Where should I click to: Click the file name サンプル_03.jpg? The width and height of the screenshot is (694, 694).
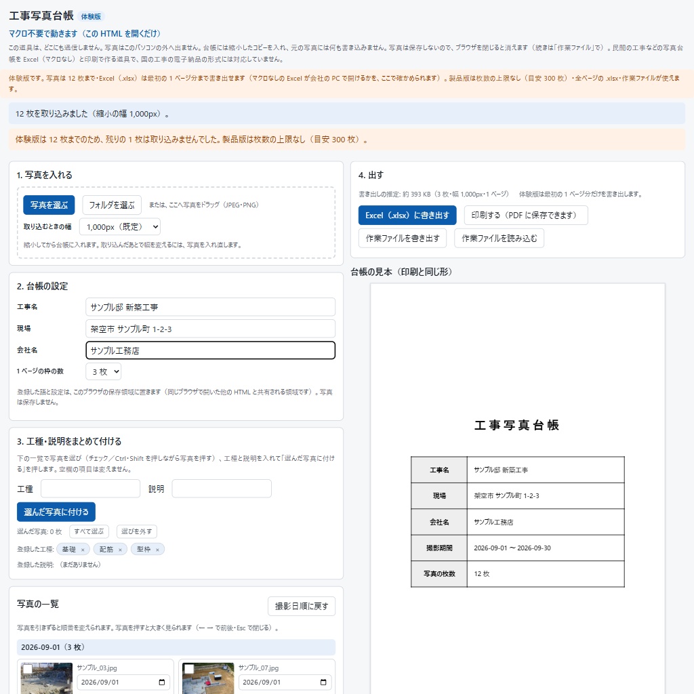tap(97, 668)
